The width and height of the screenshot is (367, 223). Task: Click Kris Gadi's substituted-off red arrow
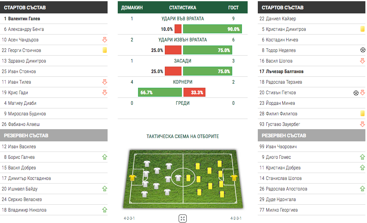(104, 93)
